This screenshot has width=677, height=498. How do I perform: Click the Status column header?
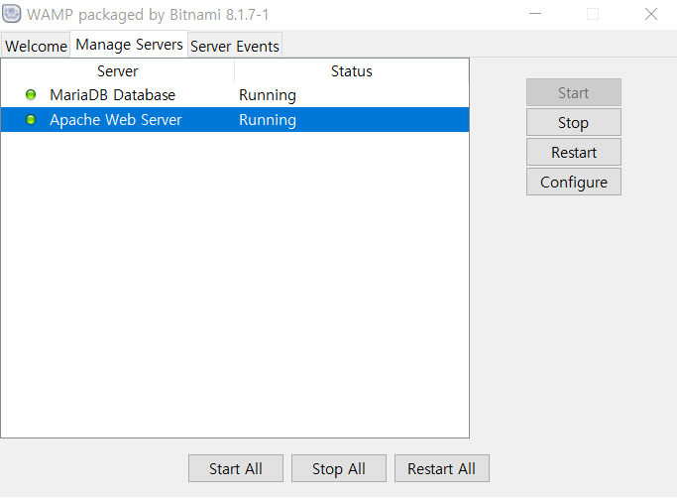pos(352,70)
